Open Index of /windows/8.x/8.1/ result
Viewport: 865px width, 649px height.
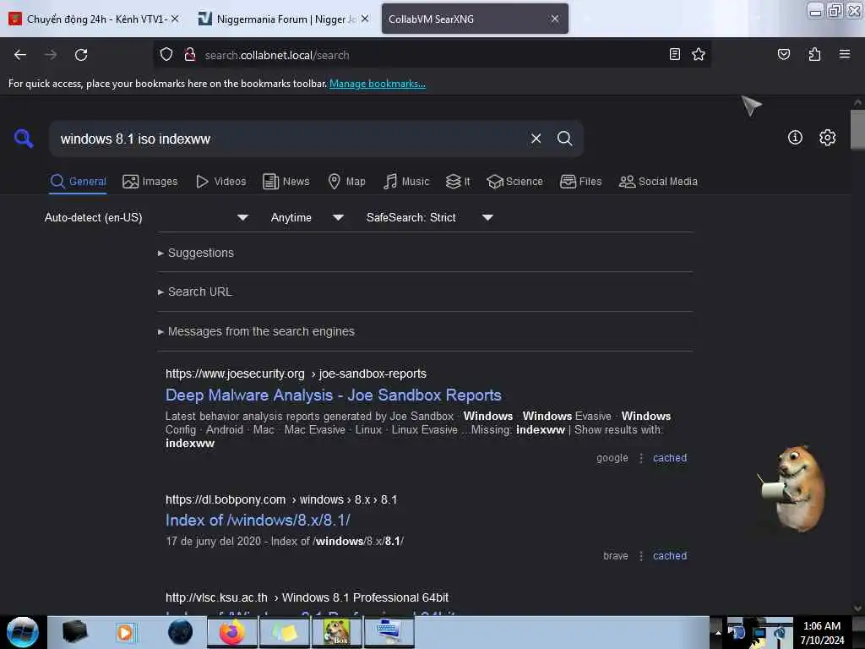(x=258, y=521)
